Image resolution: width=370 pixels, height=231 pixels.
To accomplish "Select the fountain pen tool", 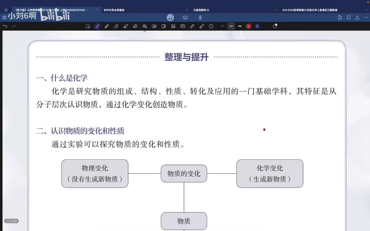I will click(97, 26).
